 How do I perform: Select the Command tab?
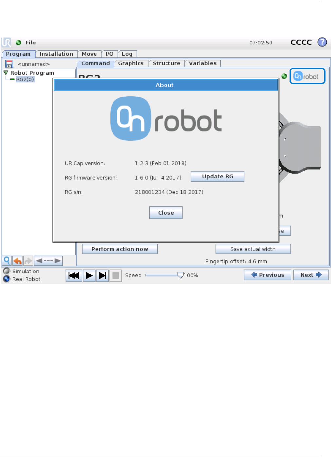click(x=96, y=63)
